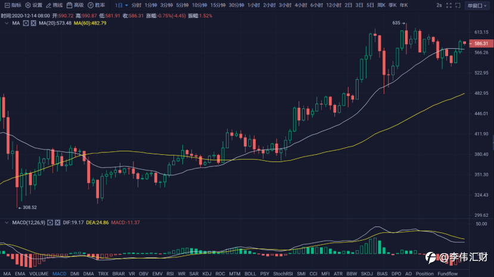This screenshot has height=277, width=494.
Task: Open MACD indicator settings gear
Action: pos(50,223)
